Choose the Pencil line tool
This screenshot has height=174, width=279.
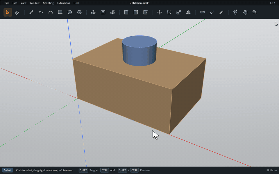click(31, 12)
